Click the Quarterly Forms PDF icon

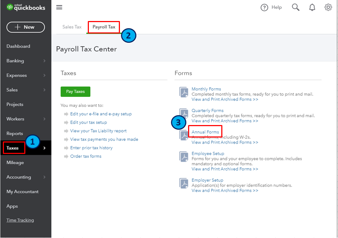point(184,113)
